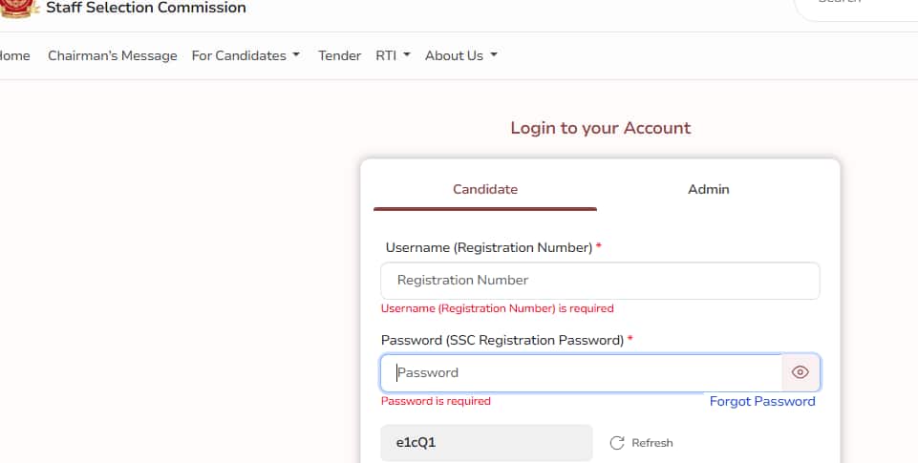
Task: Click the Forgot Password link
Action: click(762, 401)
